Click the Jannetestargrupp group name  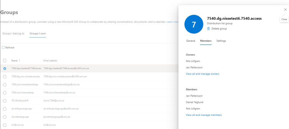[20, 117]
